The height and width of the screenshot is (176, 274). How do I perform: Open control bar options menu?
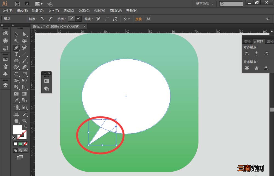[x=268, y=19]
